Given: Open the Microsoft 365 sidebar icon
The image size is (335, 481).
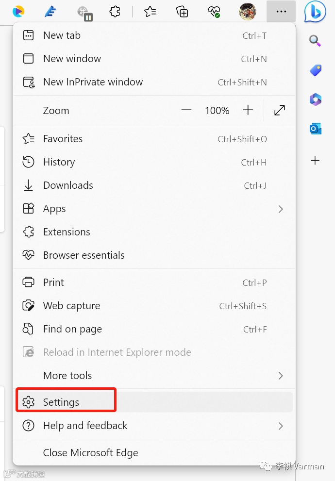Looking at the screenshot, I should click(316, 100).
